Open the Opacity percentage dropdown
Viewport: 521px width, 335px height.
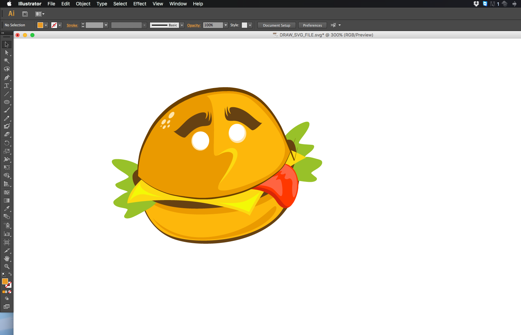click(x=226, y=25)
